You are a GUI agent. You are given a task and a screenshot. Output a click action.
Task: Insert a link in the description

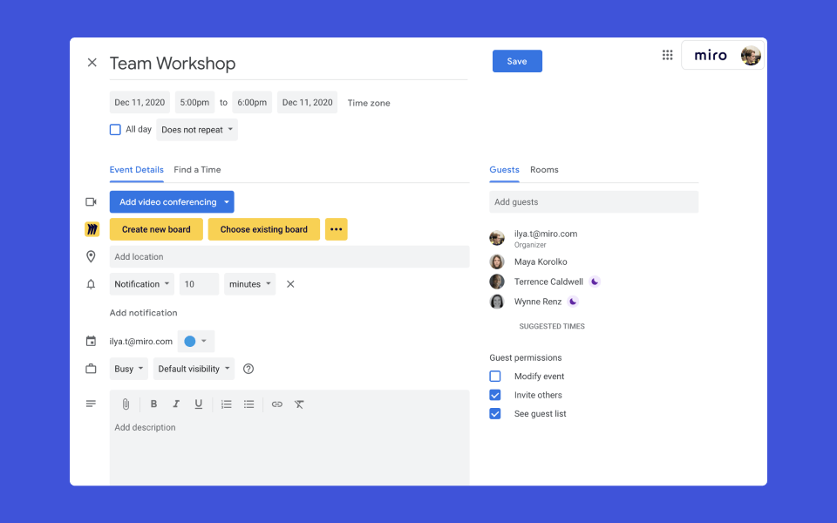(277, 404)
